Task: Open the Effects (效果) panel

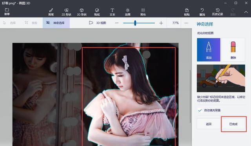Action: [127, 12]
